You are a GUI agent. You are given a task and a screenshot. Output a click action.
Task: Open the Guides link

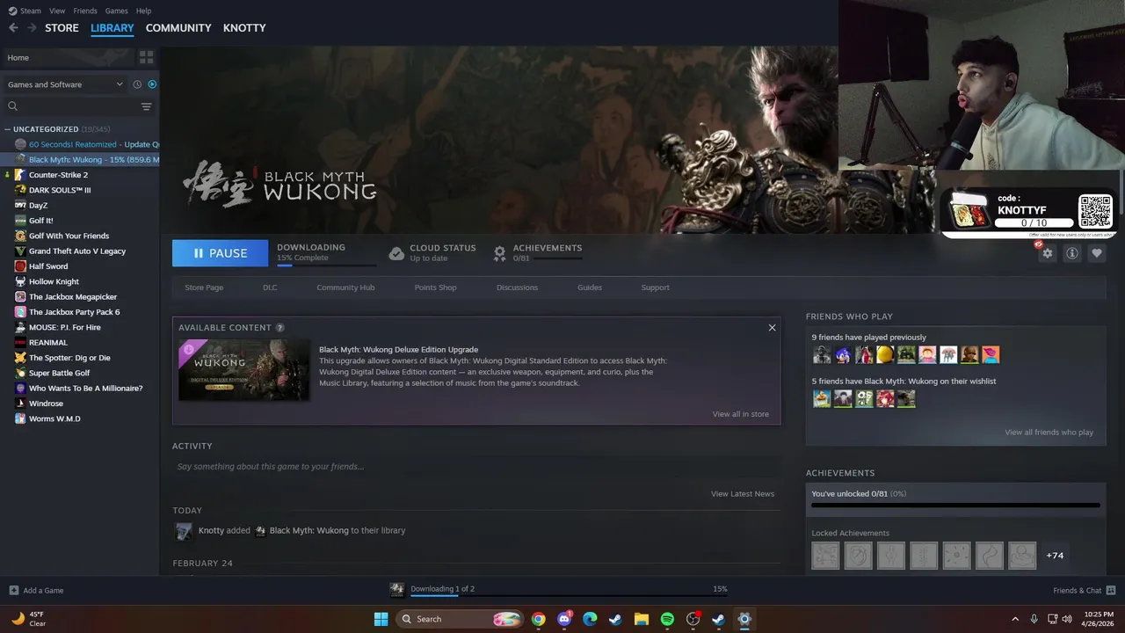coord(590,287)
